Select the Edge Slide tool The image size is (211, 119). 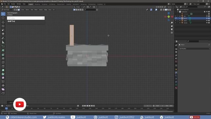(3, 82)
